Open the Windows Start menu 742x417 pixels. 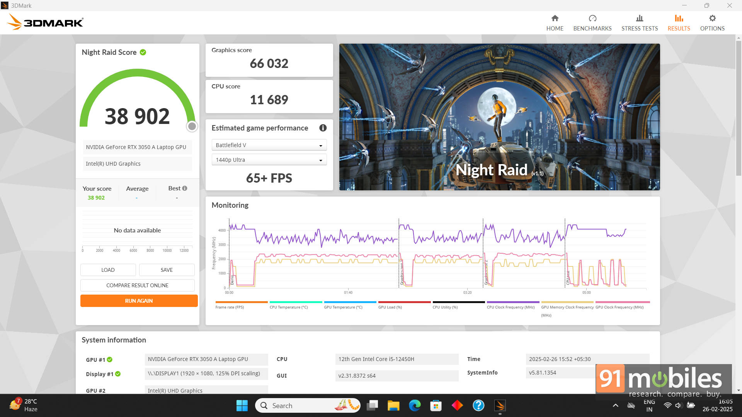tap(242, 405)
